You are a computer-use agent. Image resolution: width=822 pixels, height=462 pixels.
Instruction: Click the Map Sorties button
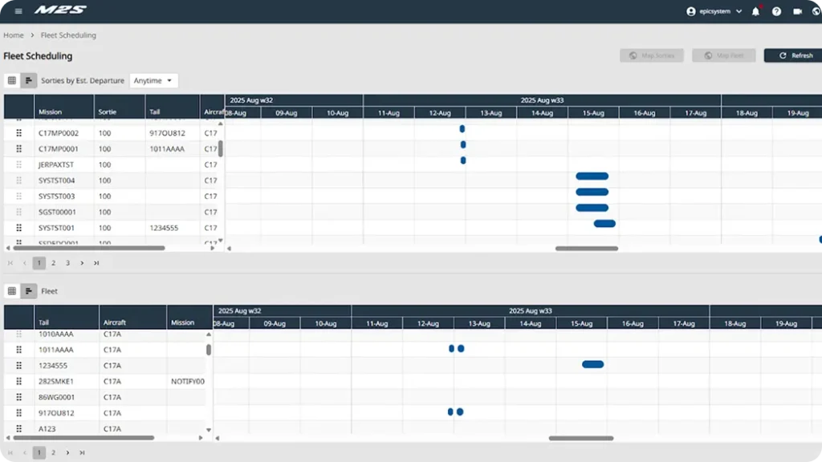pyautogui.click(x=651, y=55)
